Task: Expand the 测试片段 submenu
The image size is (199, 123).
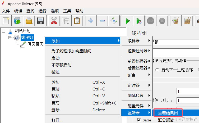Action: [136, 95]
